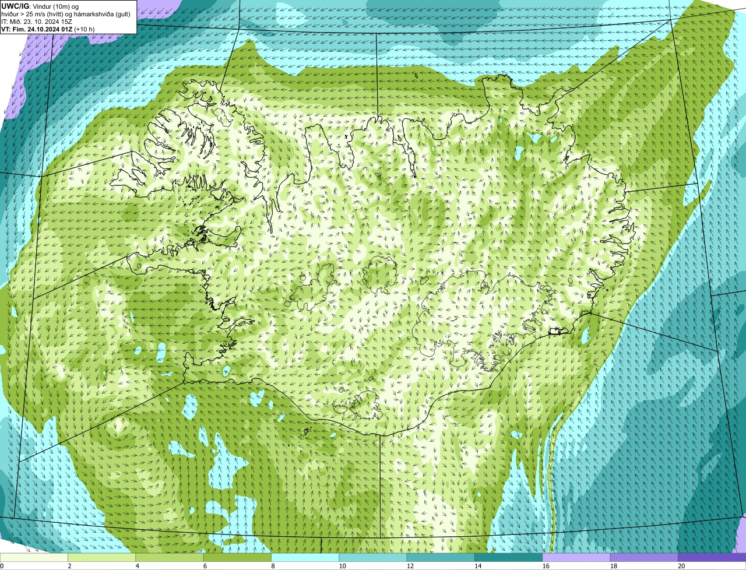Select the legend scale label "20"
The image size is (746, 570).
681,566
